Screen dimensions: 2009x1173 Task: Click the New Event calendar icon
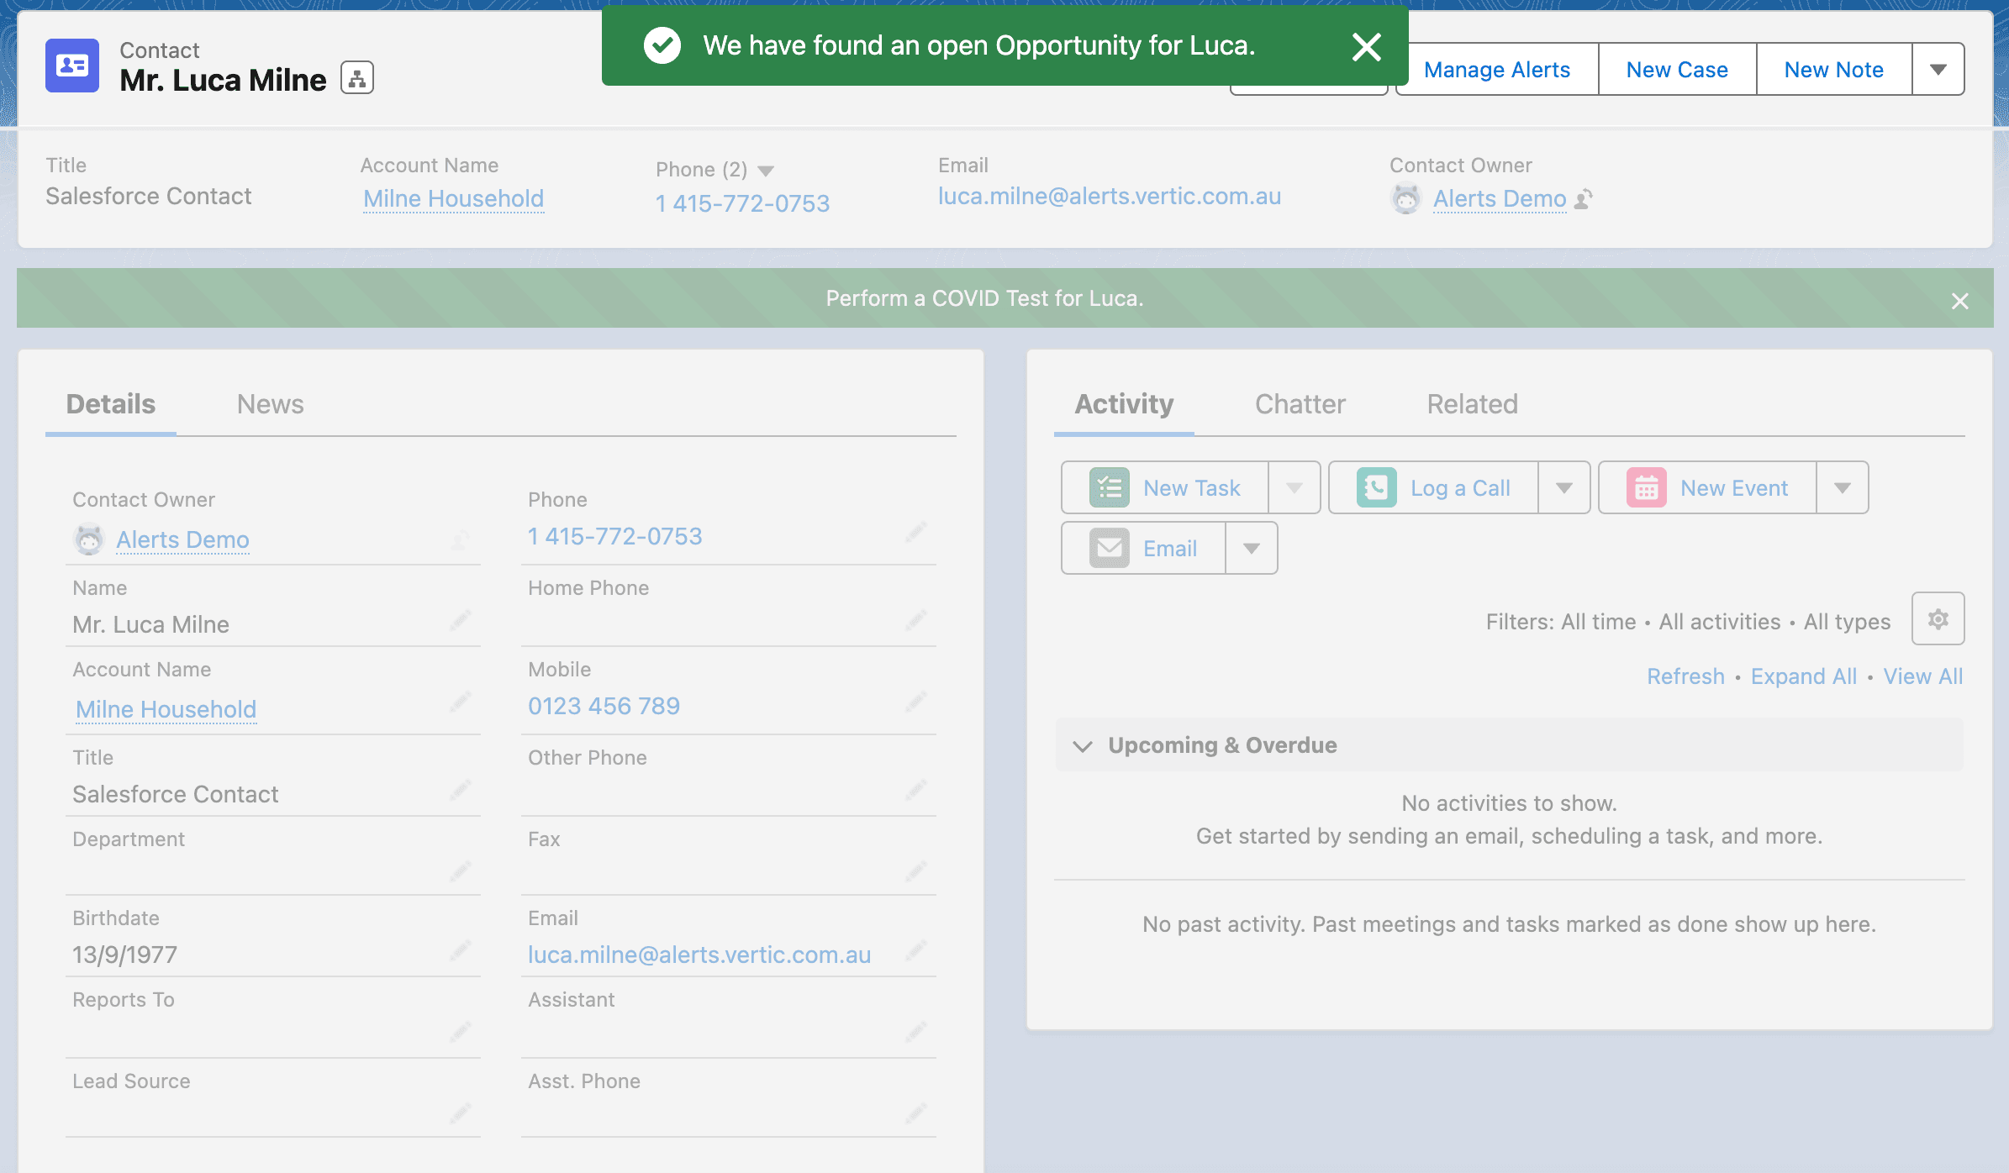1647,487
